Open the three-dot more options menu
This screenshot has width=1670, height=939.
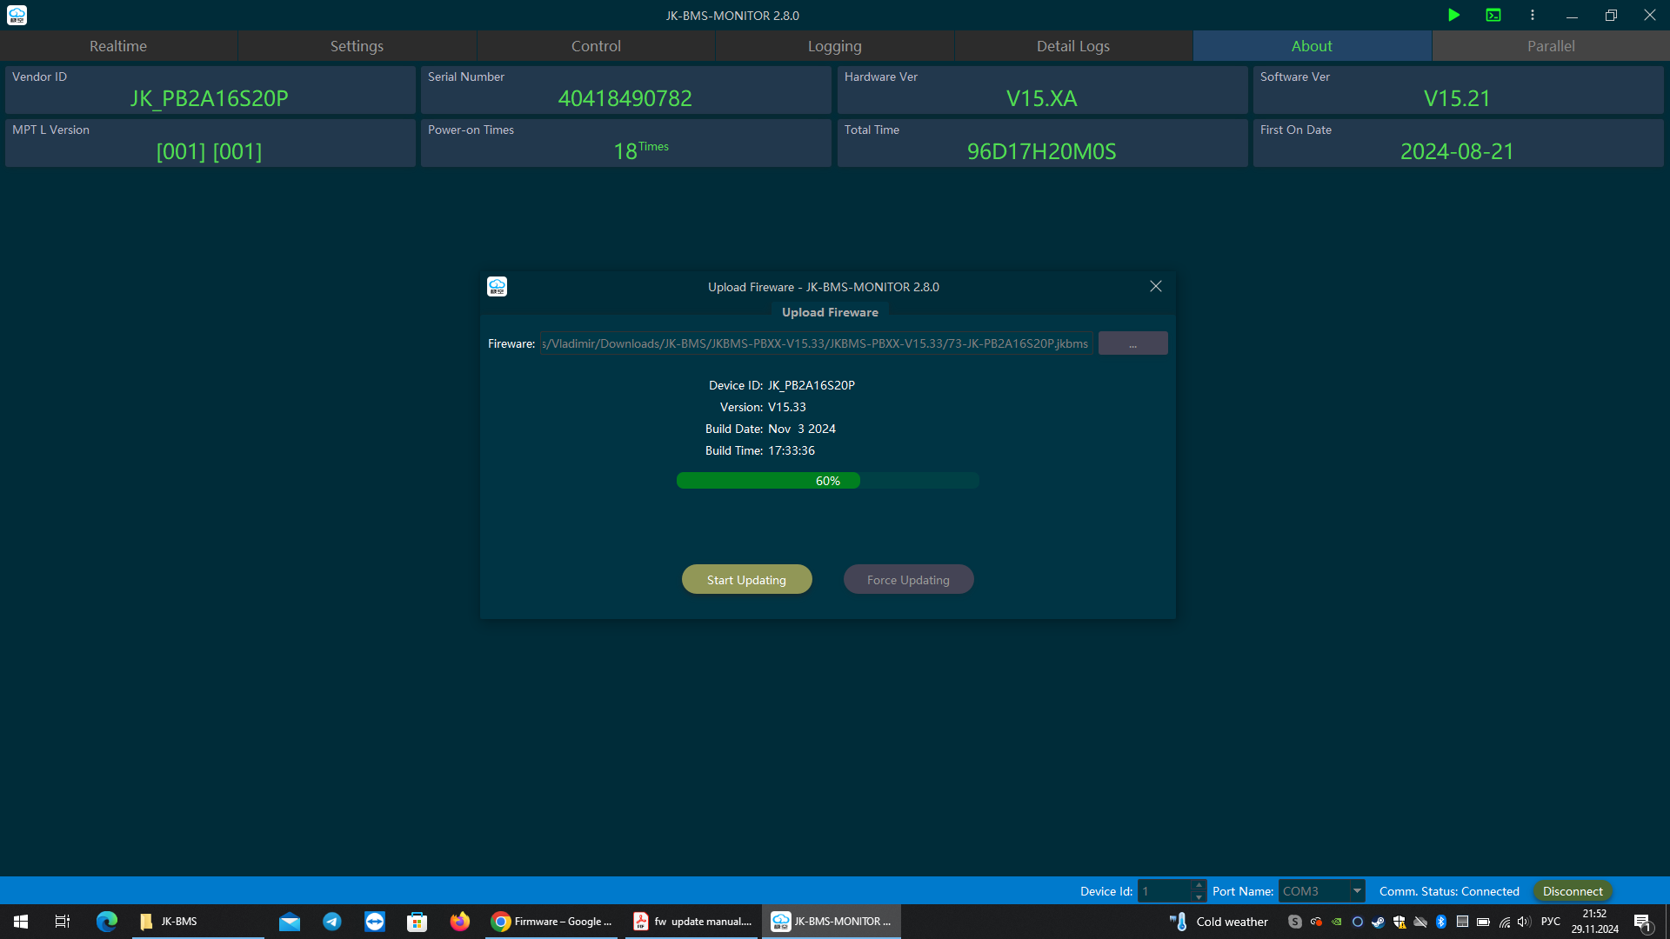1533,15
